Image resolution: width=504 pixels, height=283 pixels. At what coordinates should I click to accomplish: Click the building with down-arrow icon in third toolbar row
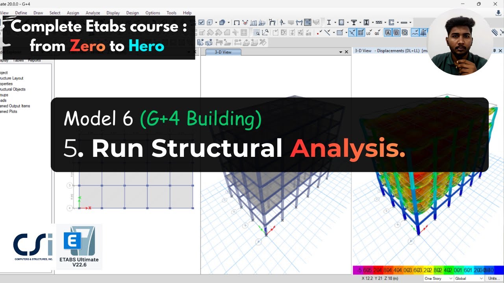[209, 42]
